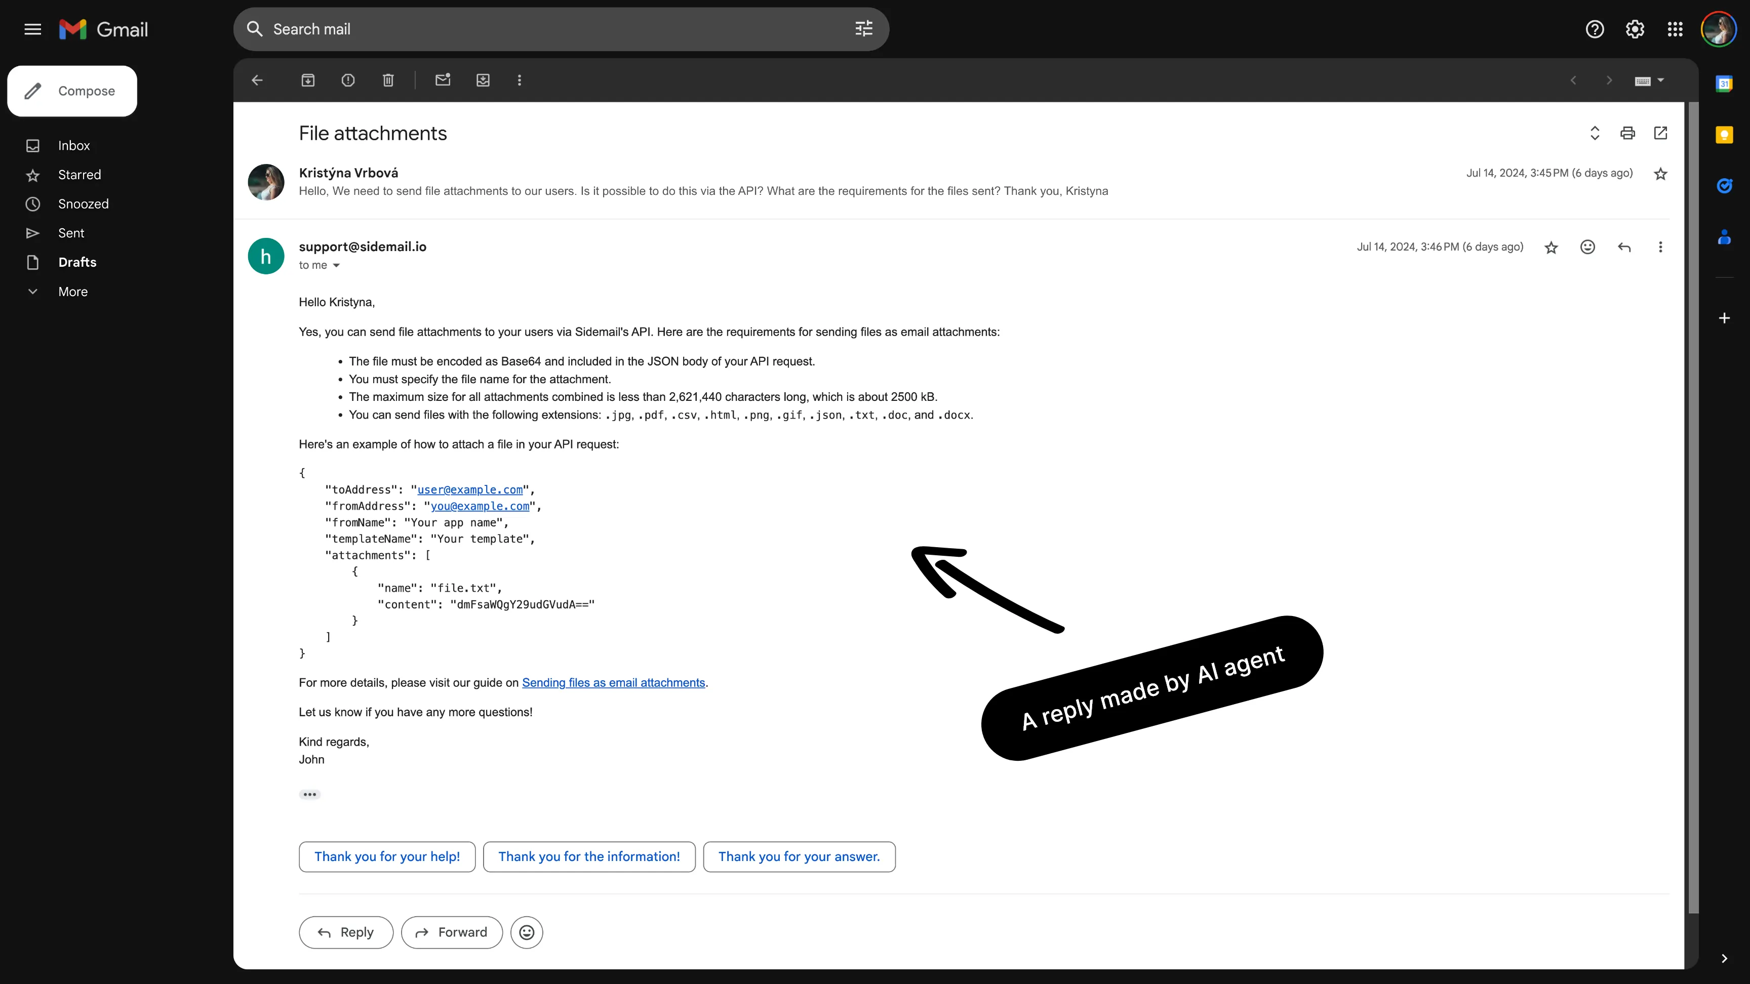
Task: Report the conversation as spam
Action: click(x=348, y=80)
